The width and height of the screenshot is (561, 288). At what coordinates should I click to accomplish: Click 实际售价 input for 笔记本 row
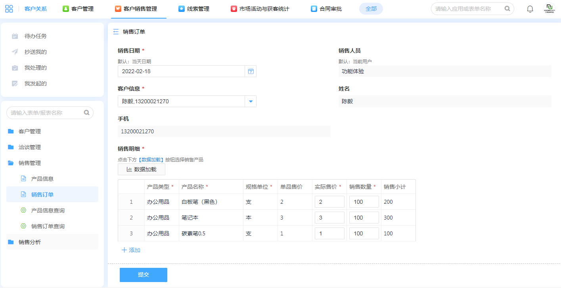point(329,218)
